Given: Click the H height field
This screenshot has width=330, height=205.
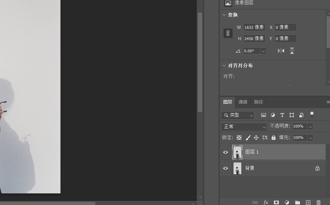Looking at the screenshot, I should coord(254,39).
